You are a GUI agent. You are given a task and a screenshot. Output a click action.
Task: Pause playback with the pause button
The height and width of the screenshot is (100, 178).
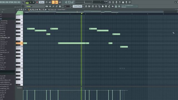click(30, 2)
